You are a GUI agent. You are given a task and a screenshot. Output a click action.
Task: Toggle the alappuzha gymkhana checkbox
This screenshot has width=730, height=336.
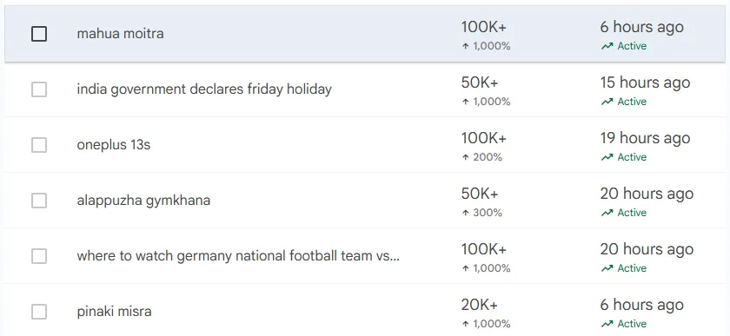[x=39, y=201]
